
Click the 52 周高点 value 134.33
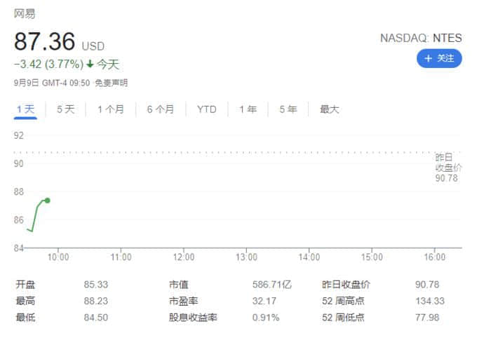coord(430,301)
